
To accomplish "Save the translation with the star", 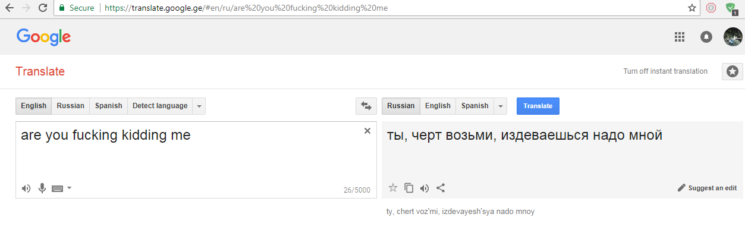I will (x=392, y=188).
